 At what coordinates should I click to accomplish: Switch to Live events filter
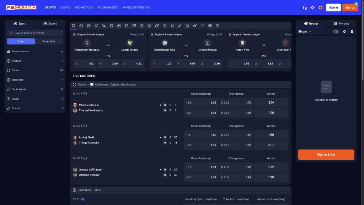[x=21, y=41]
